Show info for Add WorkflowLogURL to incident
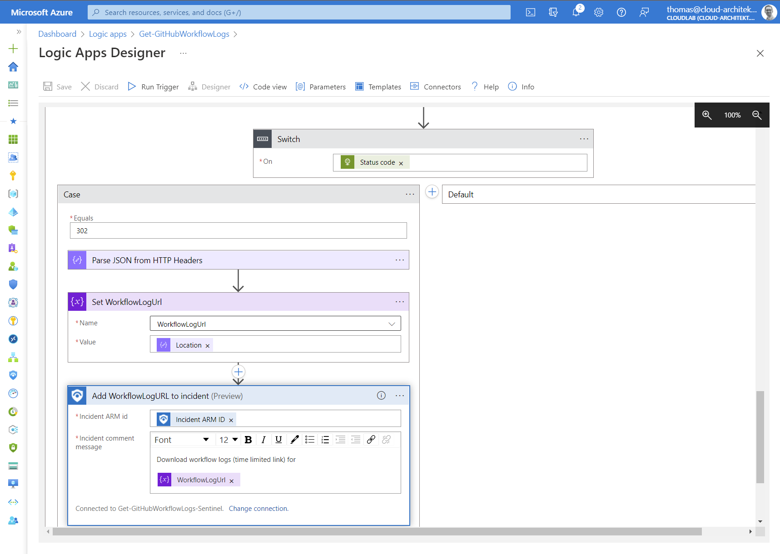780x554 pixels. (x=381, y=396)
